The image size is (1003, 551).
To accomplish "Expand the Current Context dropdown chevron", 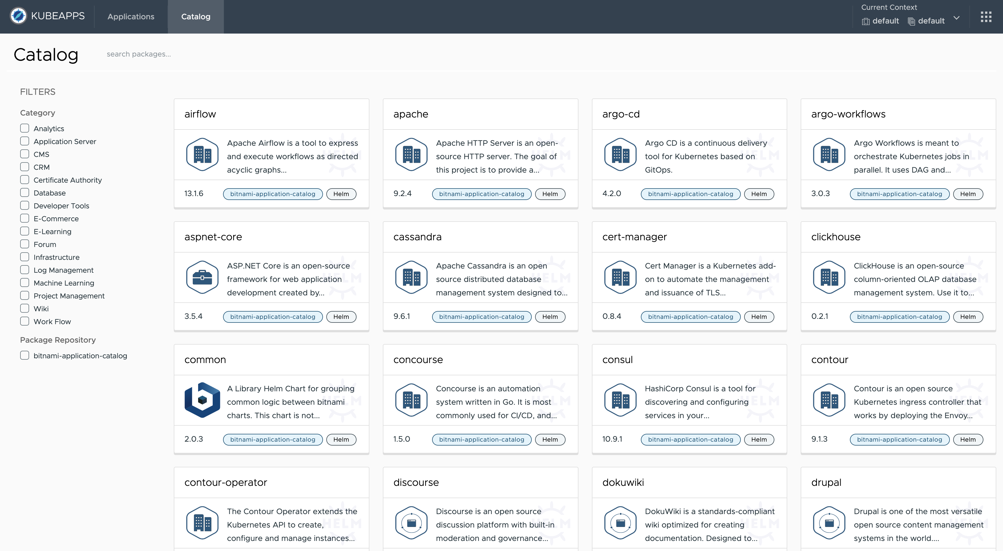I will (x=956, y=18).
